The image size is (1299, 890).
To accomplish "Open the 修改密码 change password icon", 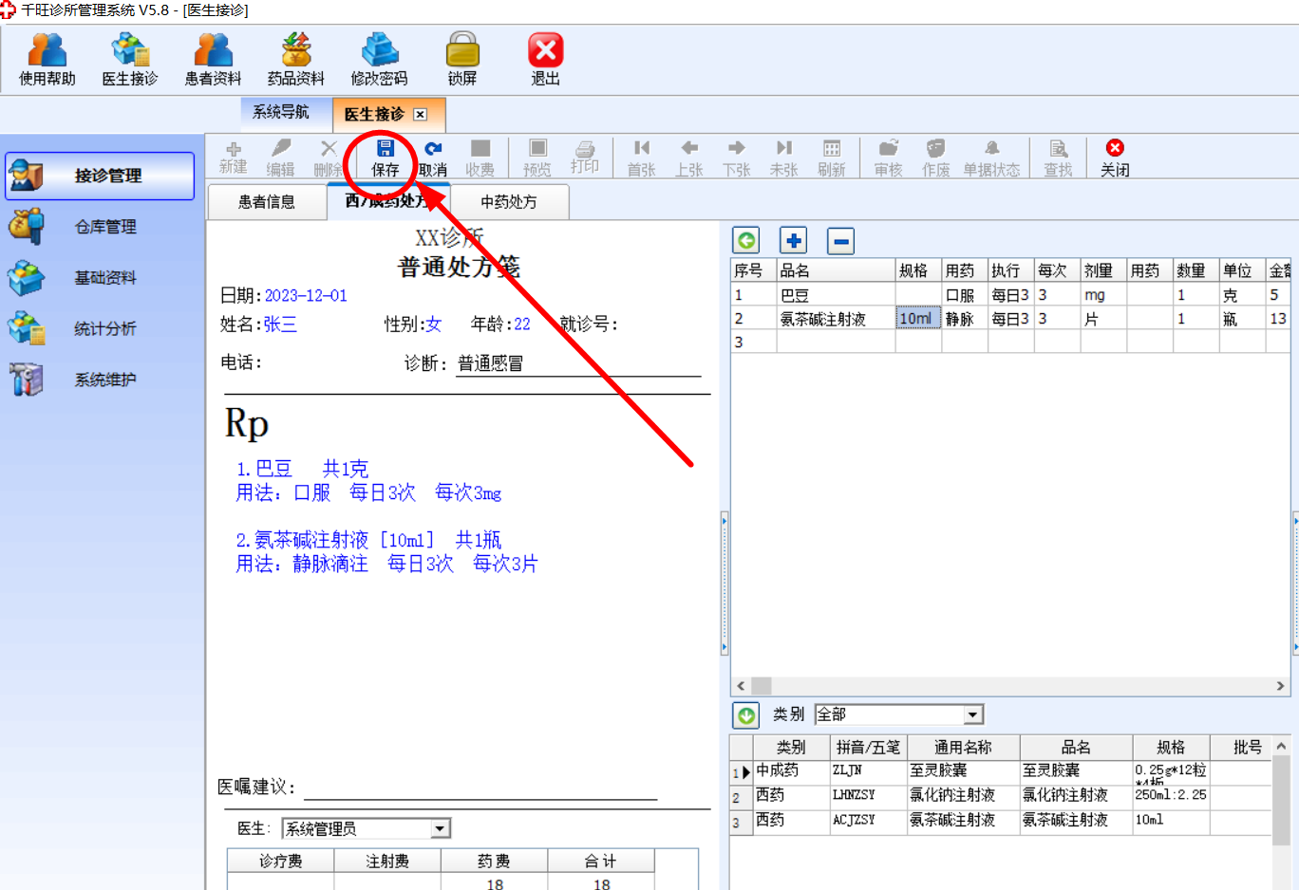I will click(379, 59).
